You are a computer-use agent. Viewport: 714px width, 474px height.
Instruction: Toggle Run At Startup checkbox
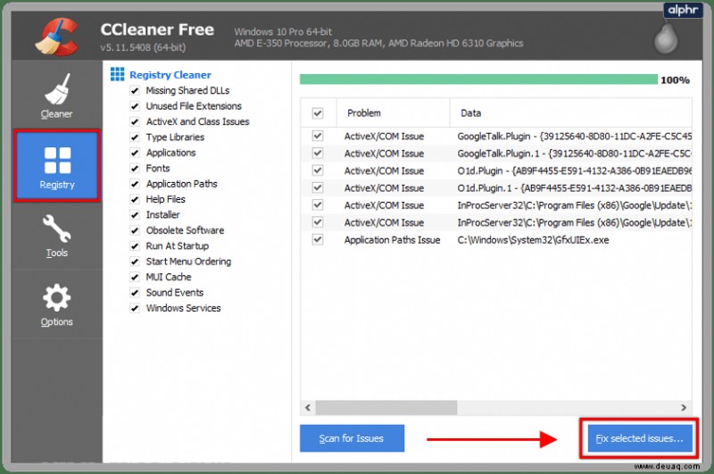pyautogui.click(x=135, y=246)
